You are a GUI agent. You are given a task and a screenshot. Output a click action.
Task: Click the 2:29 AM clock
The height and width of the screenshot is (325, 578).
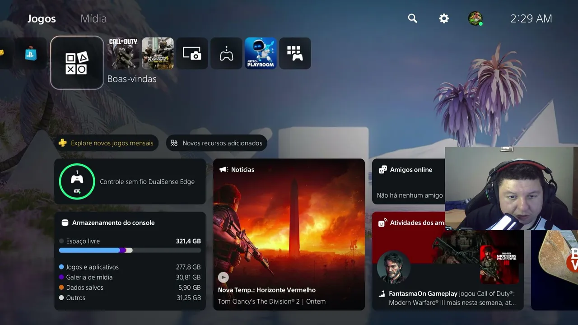click(x=531, y=19)
